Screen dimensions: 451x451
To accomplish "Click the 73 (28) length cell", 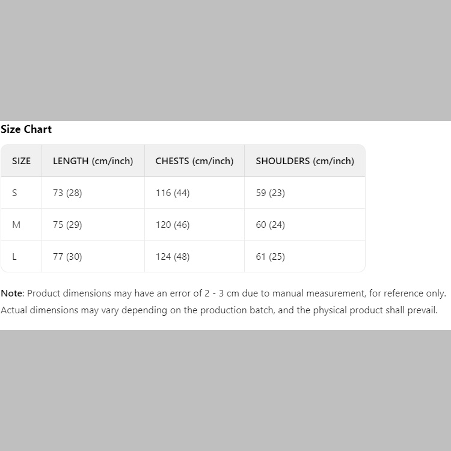I will tap(67, 193).
